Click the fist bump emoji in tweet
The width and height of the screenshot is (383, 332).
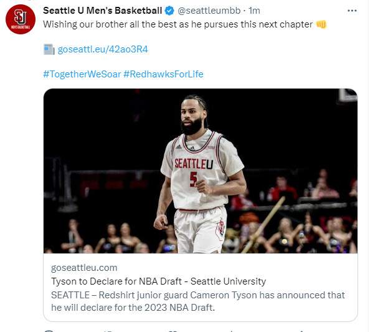[321, 24]
